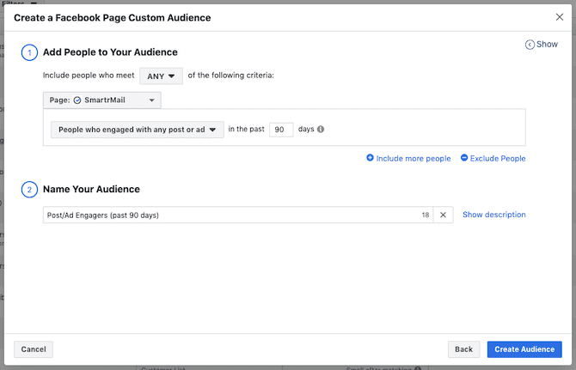Click the step 2 number circle

(29, 189)
